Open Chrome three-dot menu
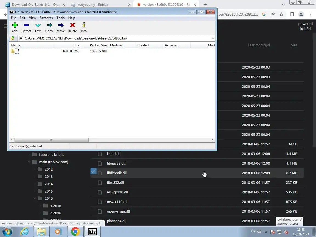Screen dimensions: 316x237 pyautogui.click(x=310, y=14)
